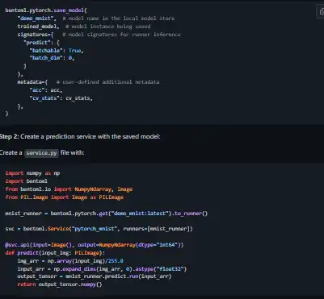Click the line "bentoml.pytorch.save_model("
The image size is (324, 299).
(x=46, y=10)
